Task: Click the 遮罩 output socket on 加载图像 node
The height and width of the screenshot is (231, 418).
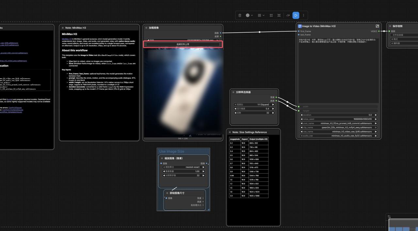Action: (221, 36)
